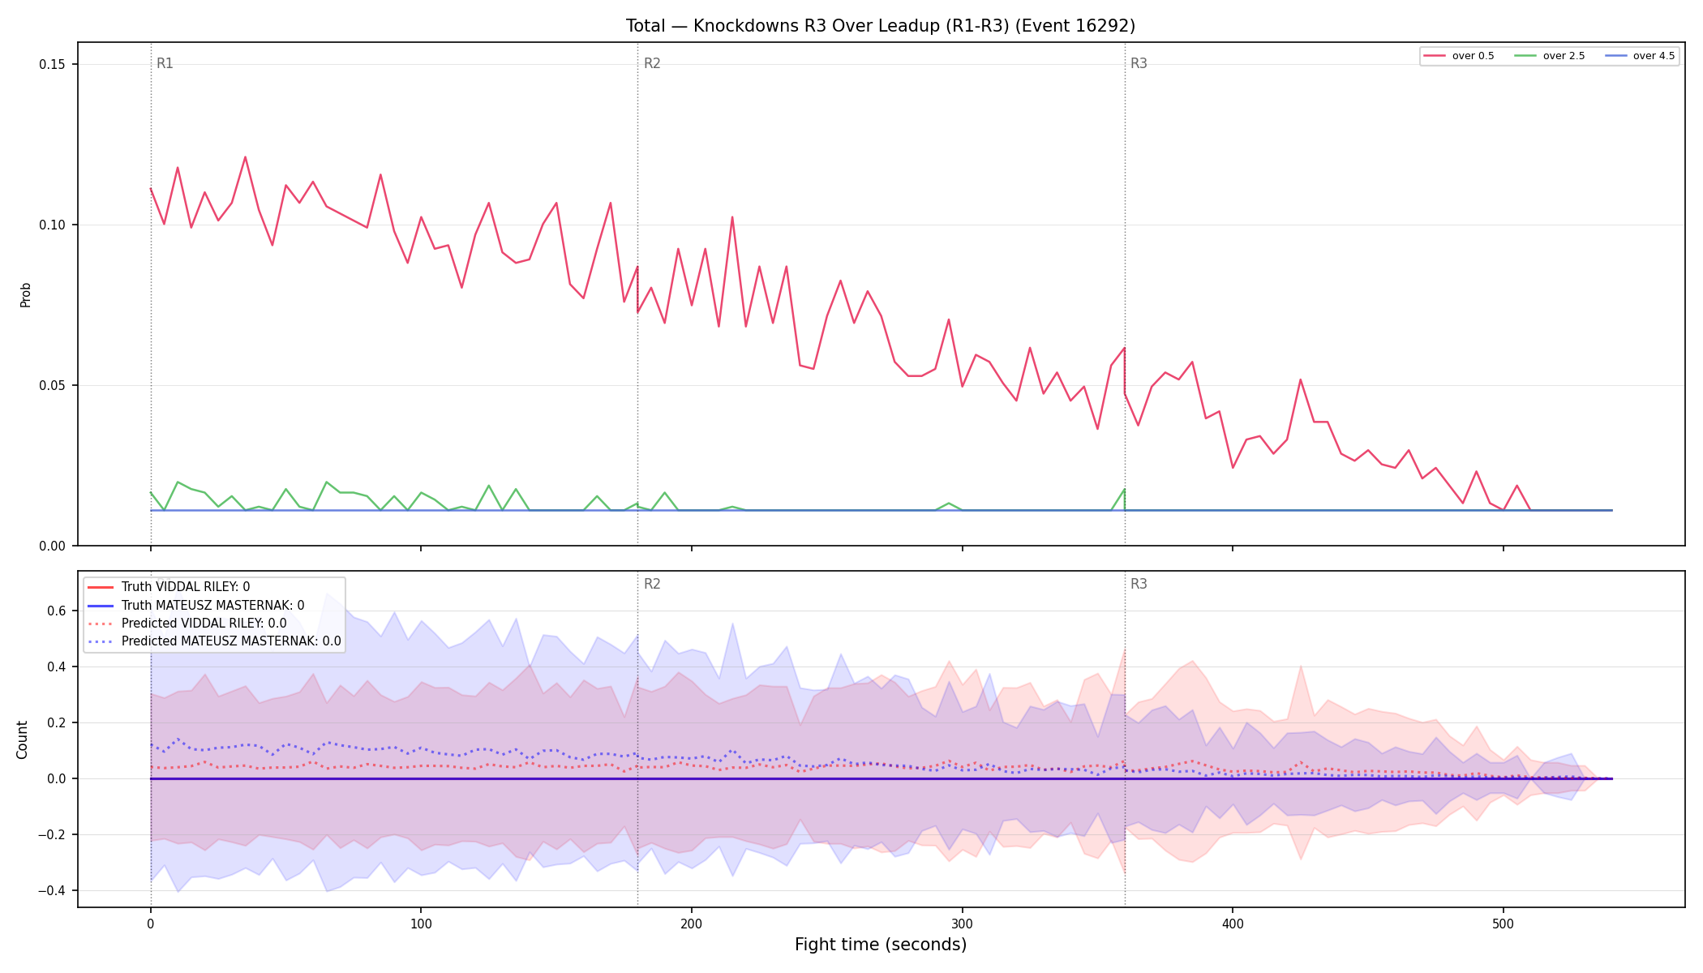Screen dimensions: 1703x973
Task: Click the 0.00 tick on Prob axis
Action: (x=53, y=547)
